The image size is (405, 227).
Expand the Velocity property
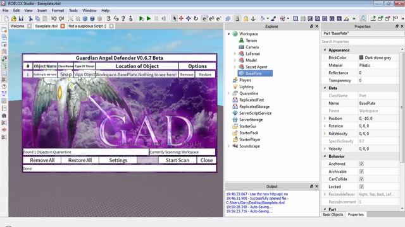[325, 149]
